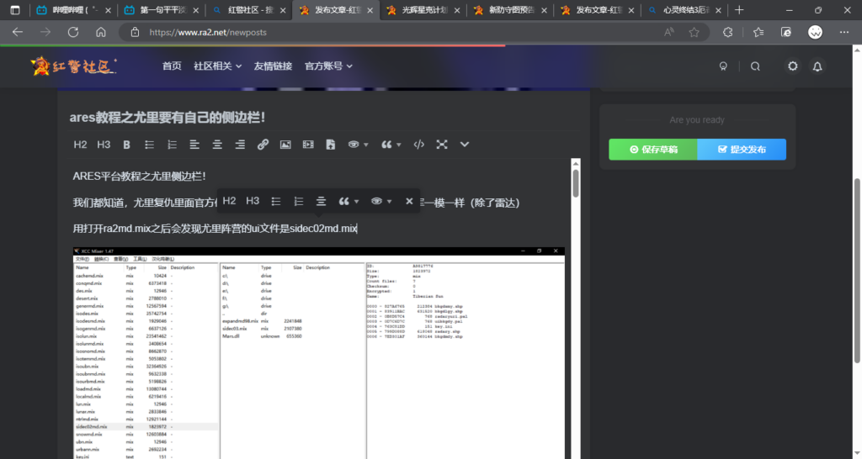Apply H3 in floating inline toolbar
The height and width of the screenshot is (459, 862).
coord(253,201)
